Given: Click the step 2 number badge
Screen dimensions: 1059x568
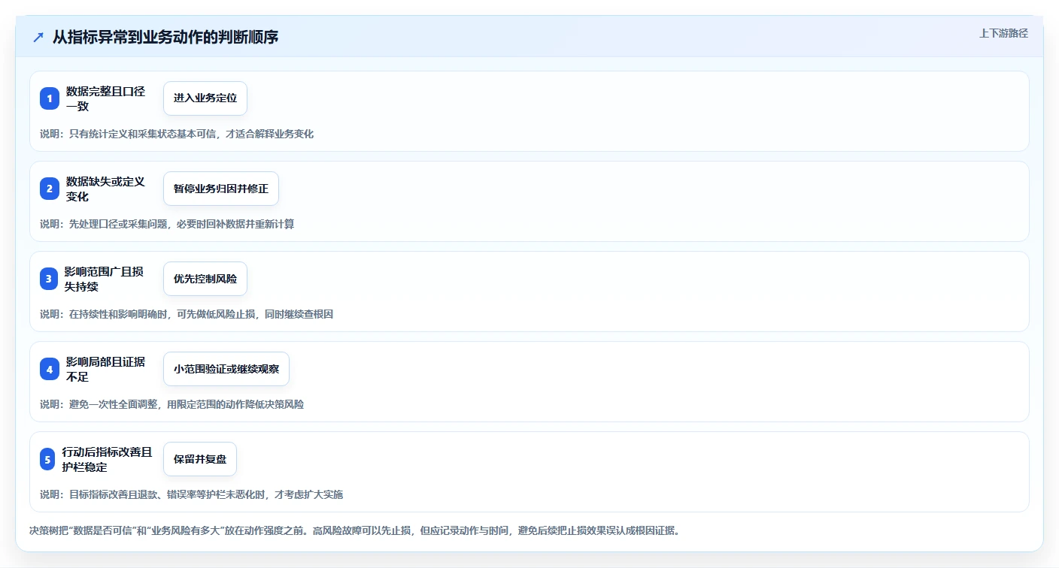Looking at the screenshot, I should (50, 189).
